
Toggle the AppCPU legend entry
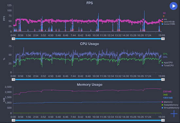167,63
